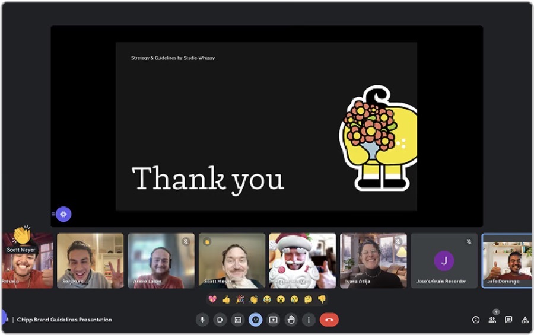This screenshot has width=534, height=335.
Task: Leave the call with the red hang-up button
Action: 329,320
